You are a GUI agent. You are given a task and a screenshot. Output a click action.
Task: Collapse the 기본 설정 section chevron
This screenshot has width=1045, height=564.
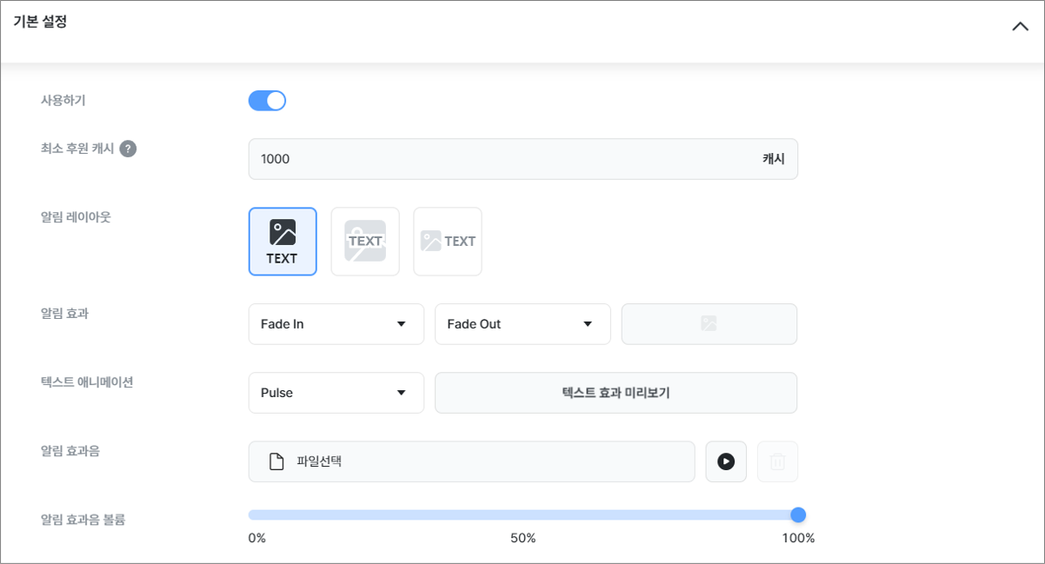click(1020, 26)
